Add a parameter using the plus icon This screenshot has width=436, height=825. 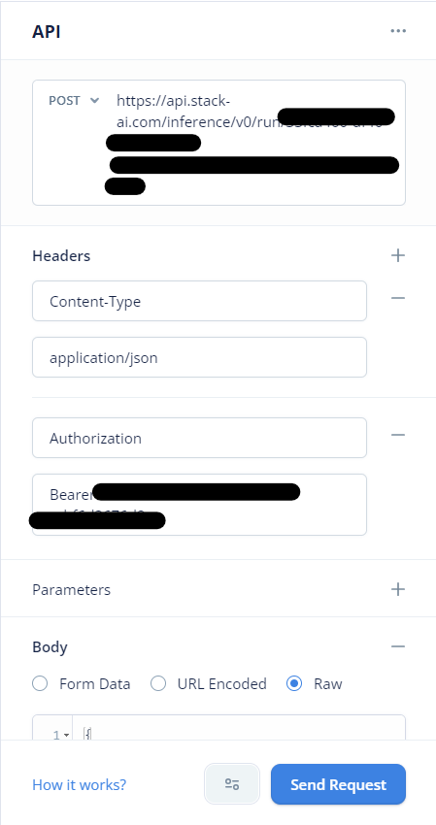click(x=398, y=589)
